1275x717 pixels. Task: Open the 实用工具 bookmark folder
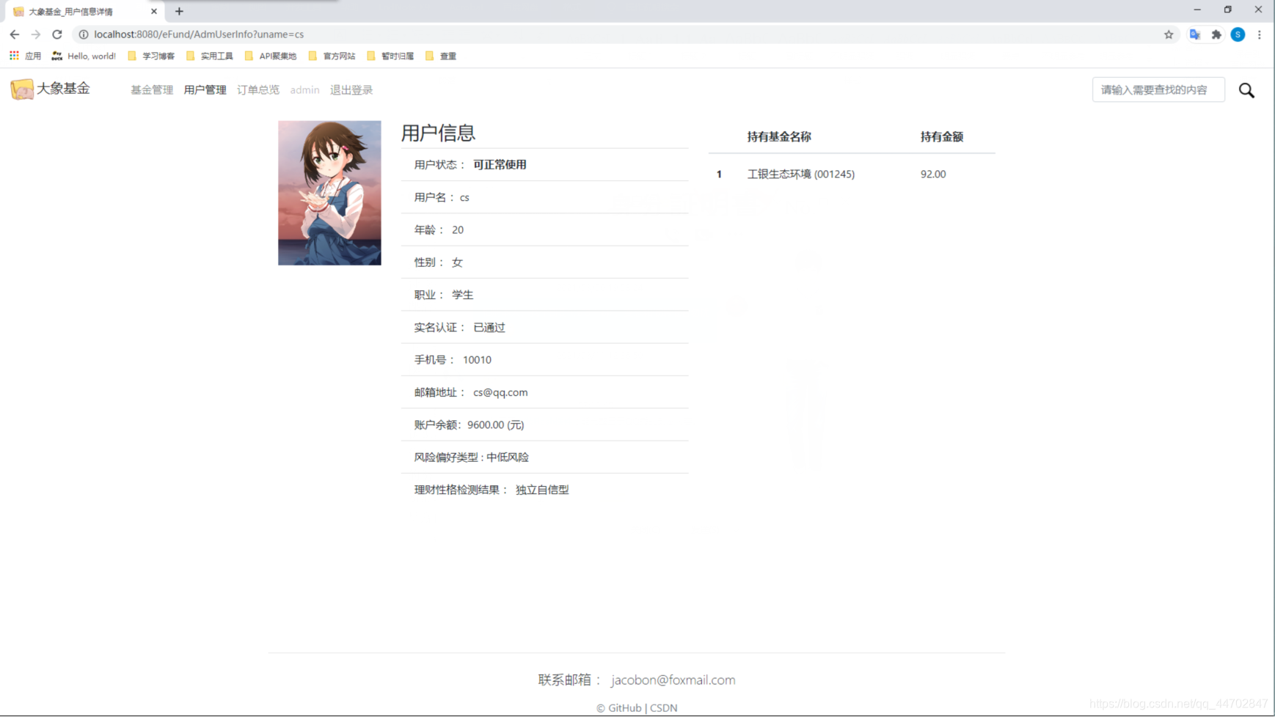click(x=210, y=56)
